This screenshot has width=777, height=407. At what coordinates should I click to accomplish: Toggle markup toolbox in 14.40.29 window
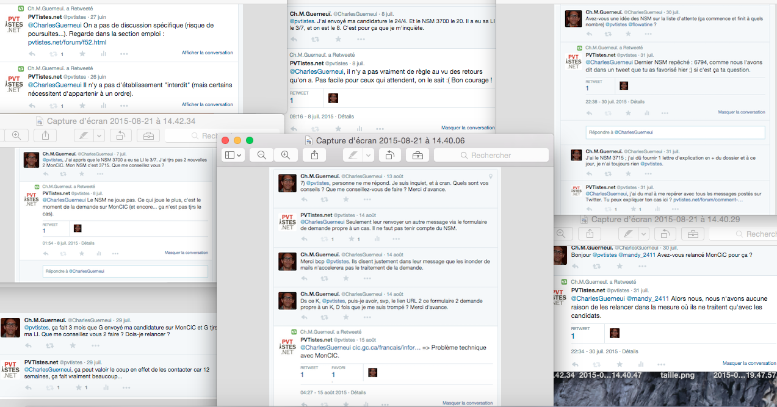pyautogui.click(x=692, y=234)
